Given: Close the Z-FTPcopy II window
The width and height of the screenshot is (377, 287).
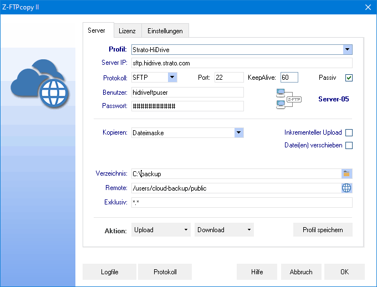Looking at the screenshot, I should (x=368, y=7).
